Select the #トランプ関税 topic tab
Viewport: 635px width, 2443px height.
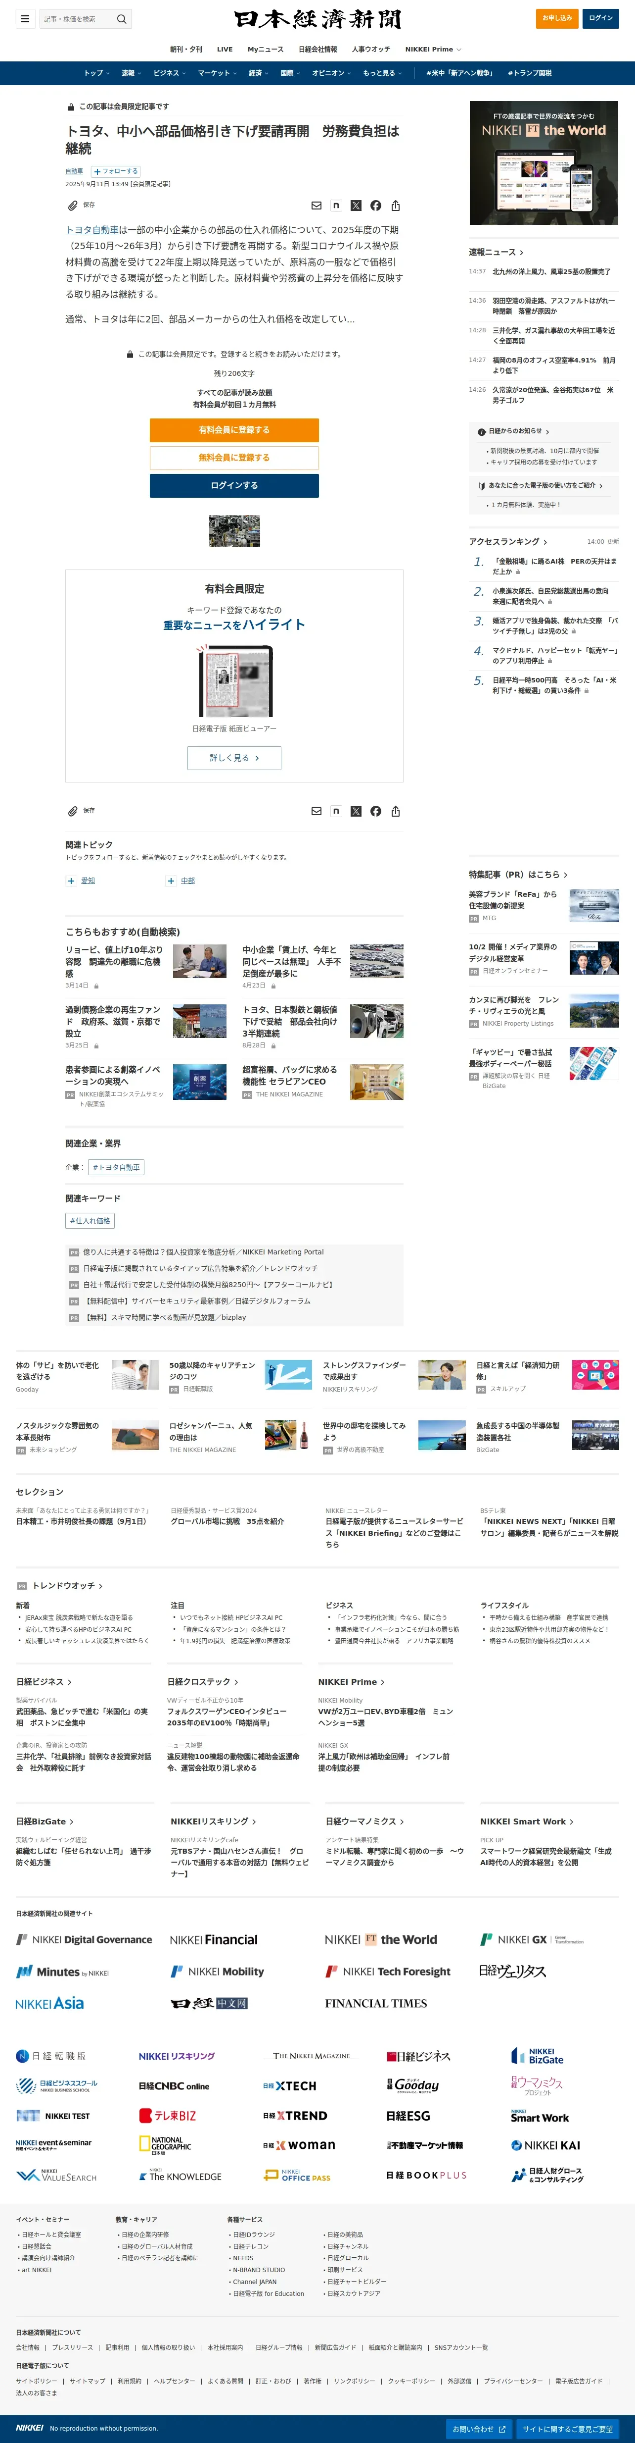coord(529,73)
